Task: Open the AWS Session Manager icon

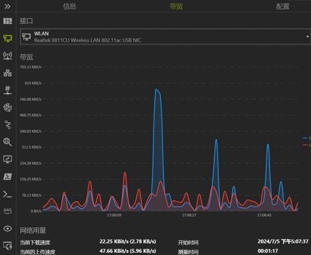Action: click(8, 210)
